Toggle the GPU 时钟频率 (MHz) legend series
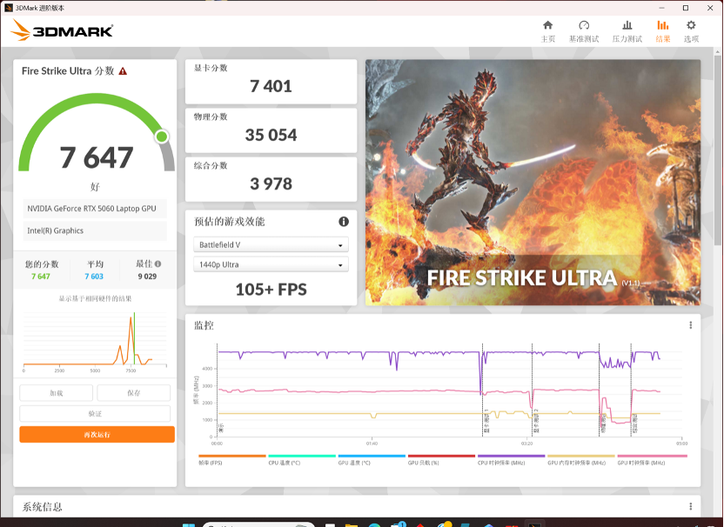The width and height of the screenshot is (724, 527). (652, 460)
